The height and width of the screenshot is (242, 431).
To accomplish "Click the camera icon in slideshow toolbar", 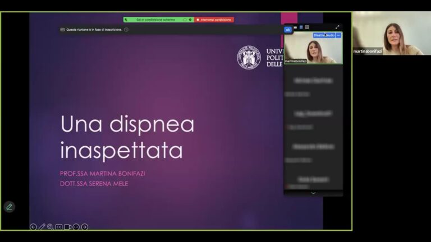I will [x=67, y=227].
